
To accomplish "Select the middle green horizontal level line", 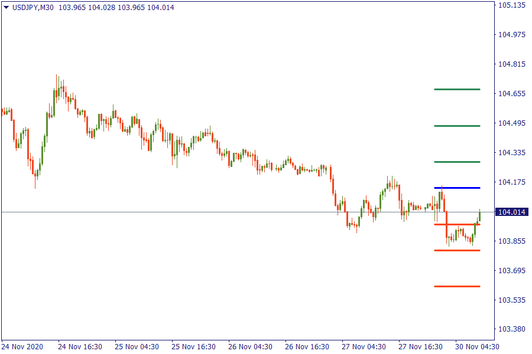I will pyautogui.click(x=457, y=126).
